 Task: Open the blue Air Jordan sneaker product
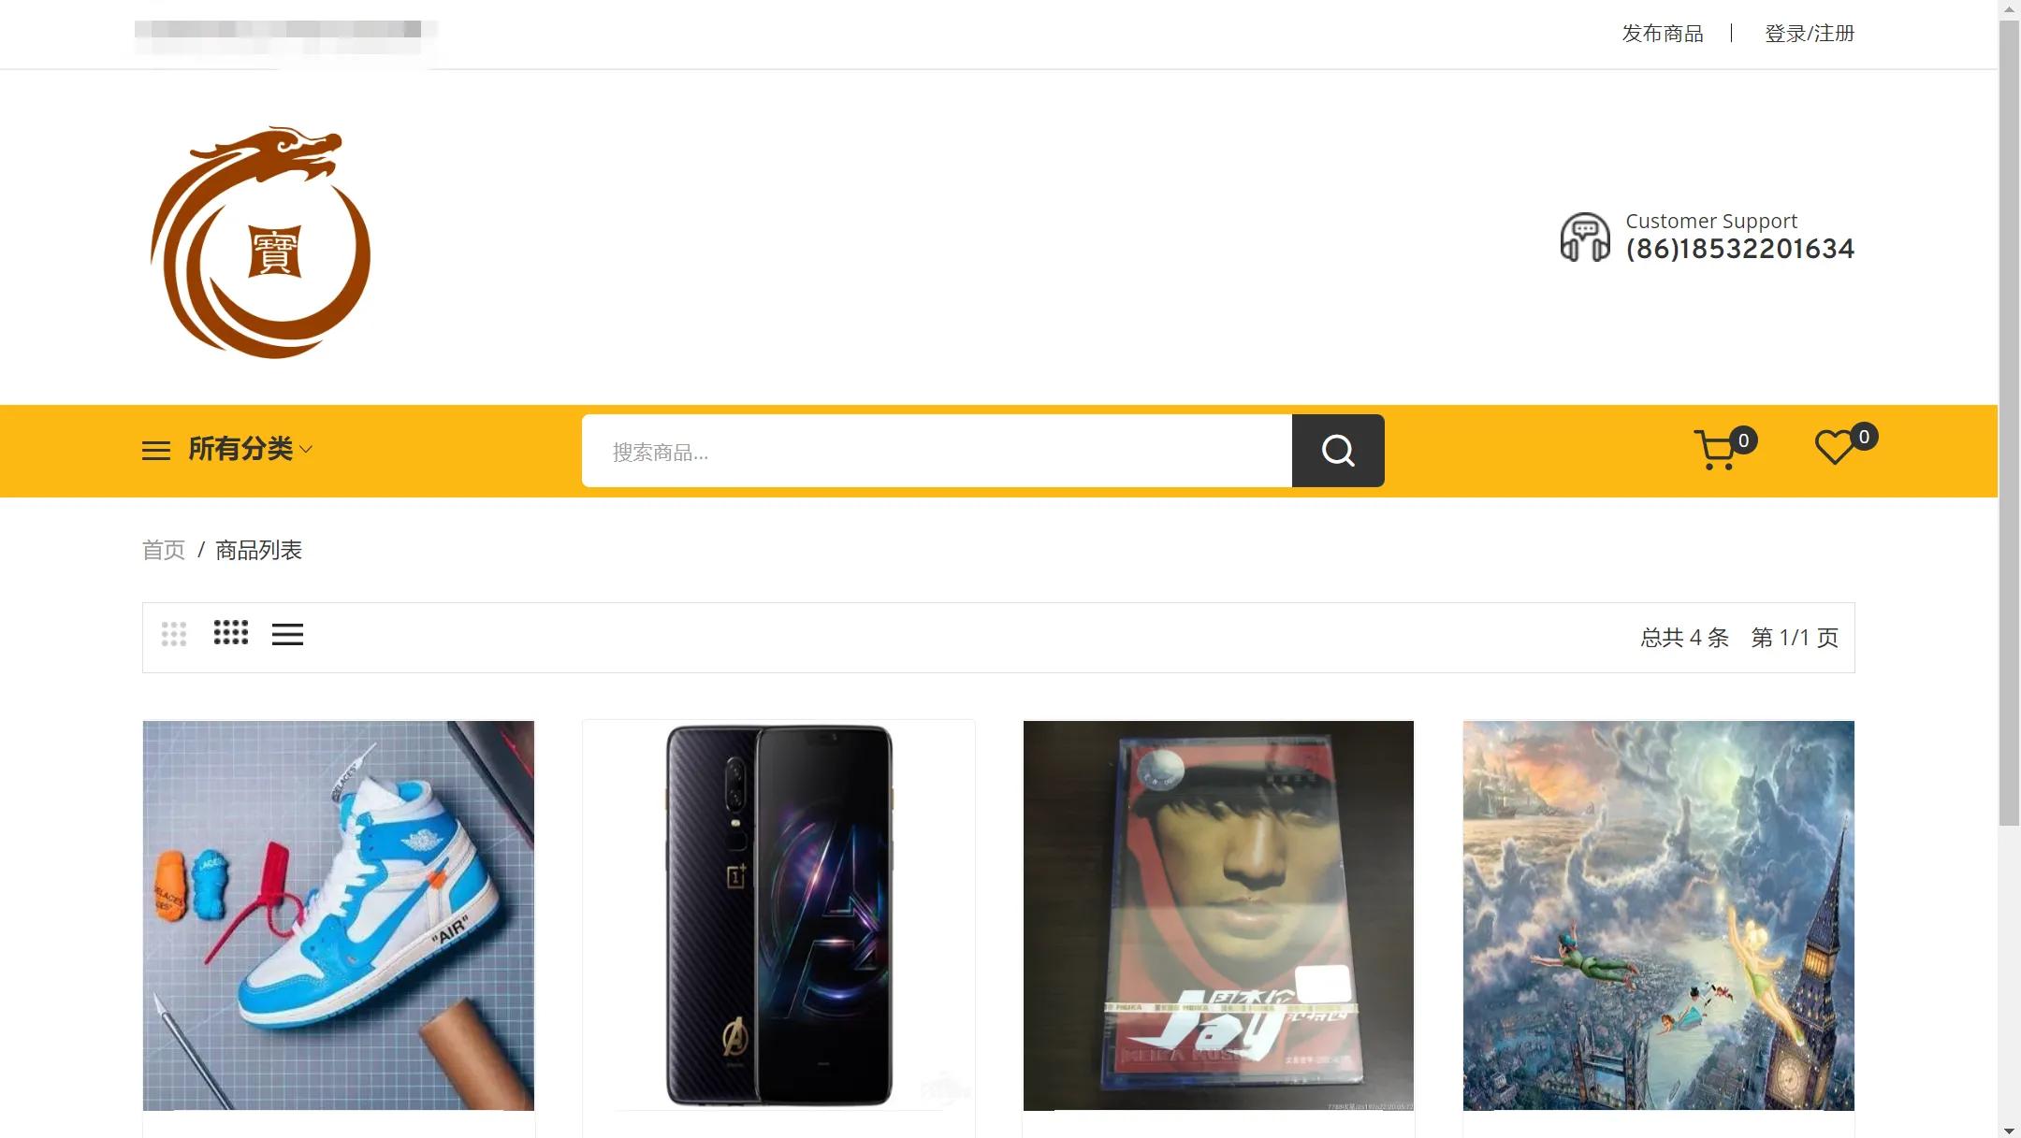point(339,915)
